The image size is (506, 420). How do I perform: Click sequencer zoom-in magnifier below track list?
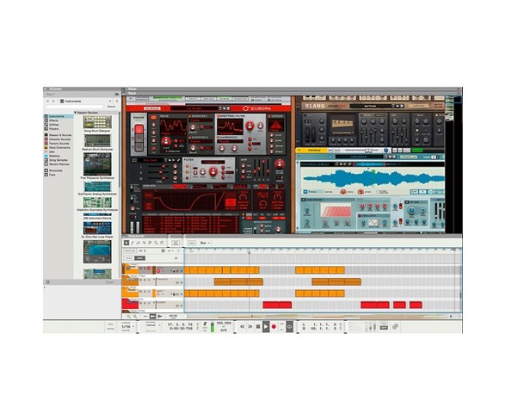pyautogui.click(x=135, y=317)
